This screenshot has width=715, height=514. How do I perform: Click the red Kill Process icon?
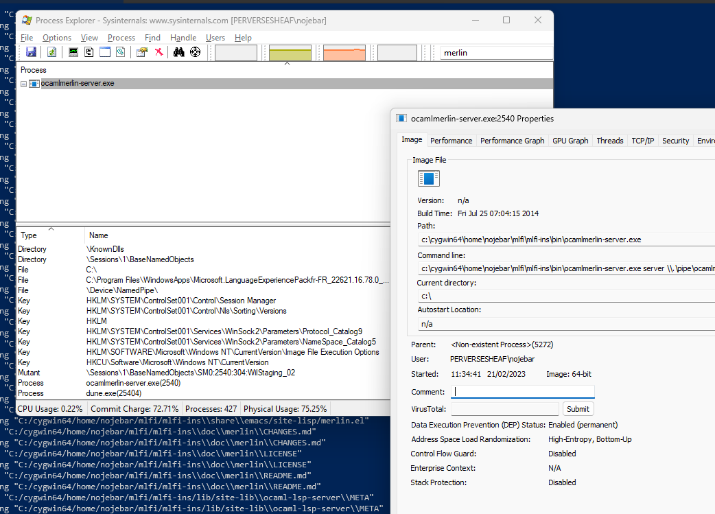pyautogui.click(x=159, y=52)
